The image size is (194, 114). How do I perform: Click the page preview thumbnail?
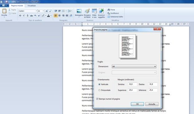(127, 46)
